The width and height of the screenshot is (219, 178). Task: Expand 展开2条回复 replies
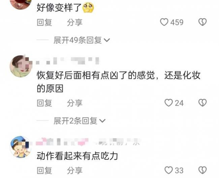pos(80,121)
